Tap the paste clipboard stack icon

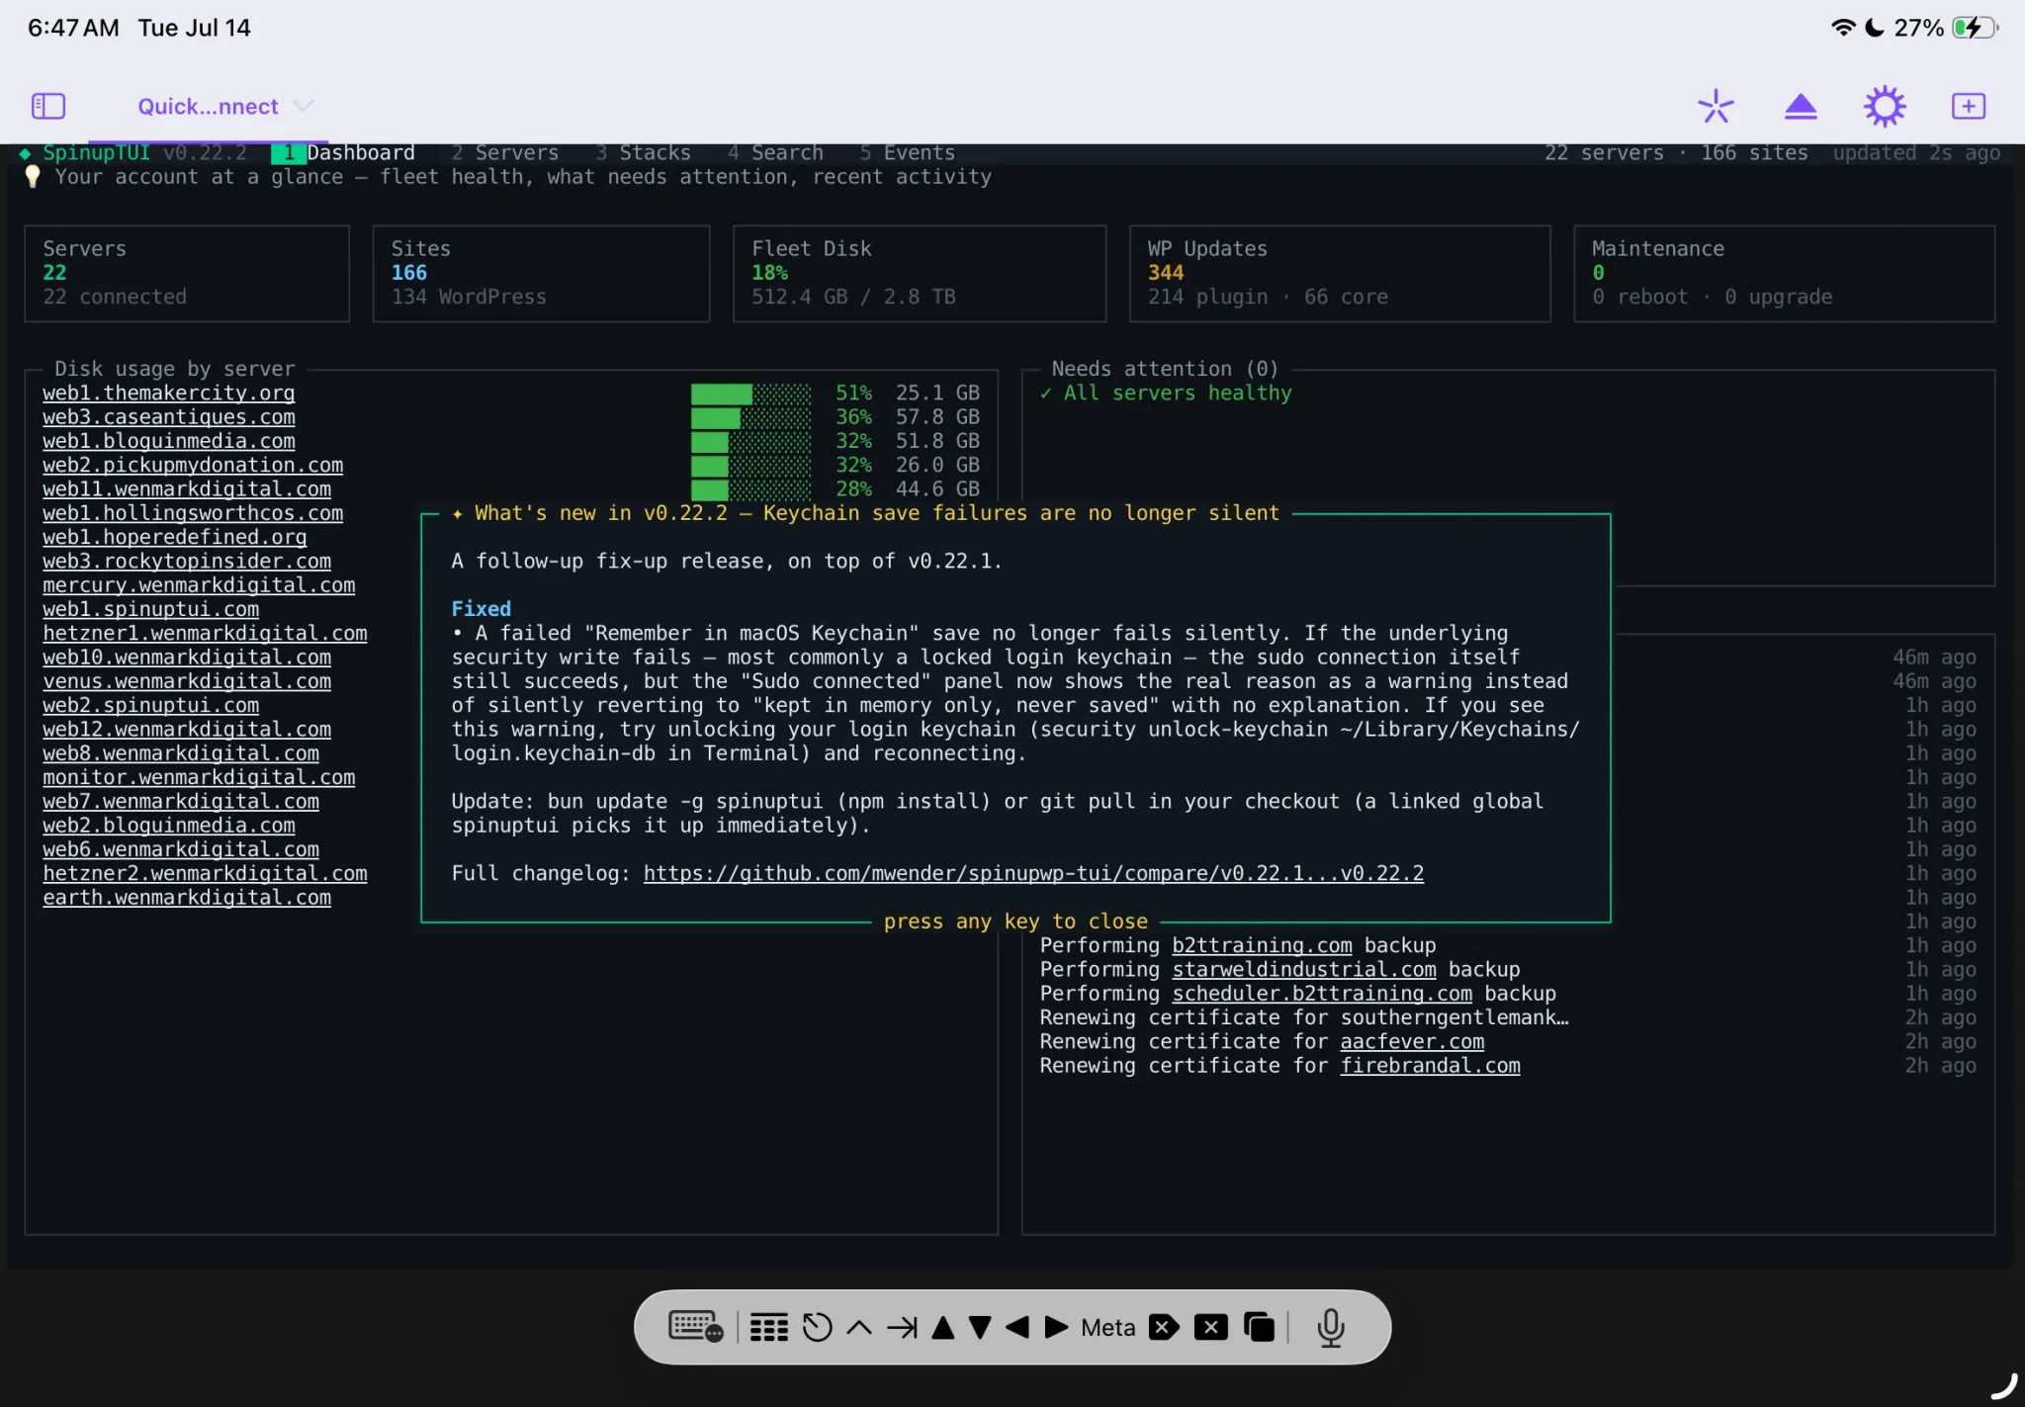[1259, 1327]
